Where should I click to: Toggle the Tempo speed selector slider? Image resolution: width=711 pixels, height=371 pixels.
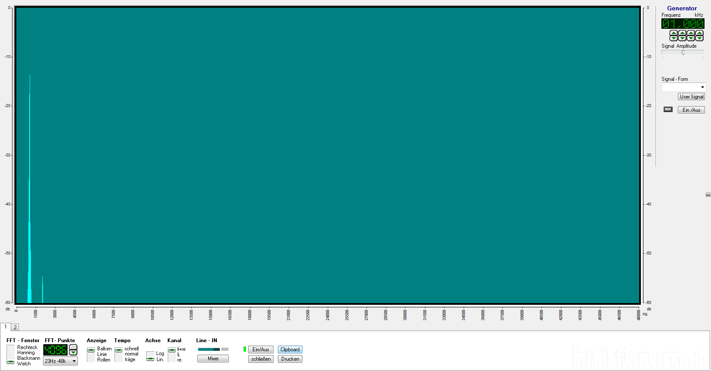(x=118, y=355)
